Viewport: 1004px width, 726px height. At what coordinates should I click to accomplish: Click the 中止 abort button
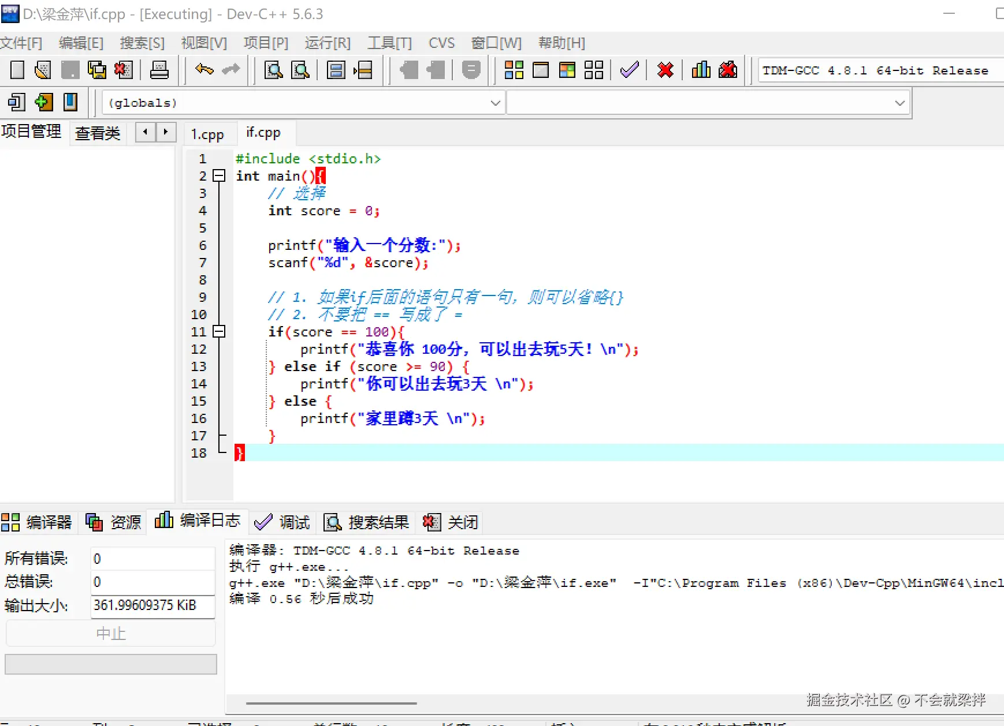pos(110,633)
